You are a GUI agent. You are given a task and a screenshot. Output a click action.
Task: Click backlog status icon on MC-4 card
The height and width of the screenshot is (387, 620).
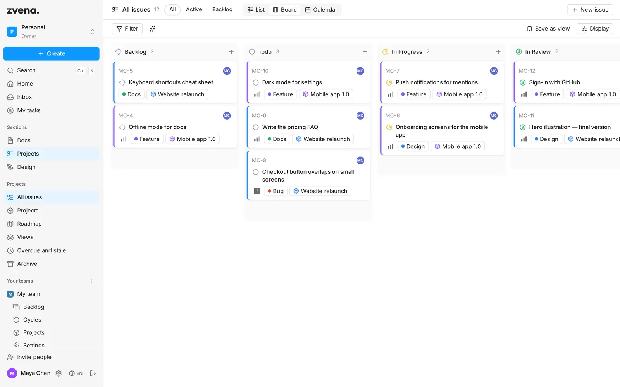122,127
